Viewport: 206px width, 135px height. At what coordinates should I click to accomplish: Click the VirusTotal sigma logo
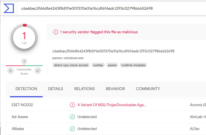pos(9,8)
